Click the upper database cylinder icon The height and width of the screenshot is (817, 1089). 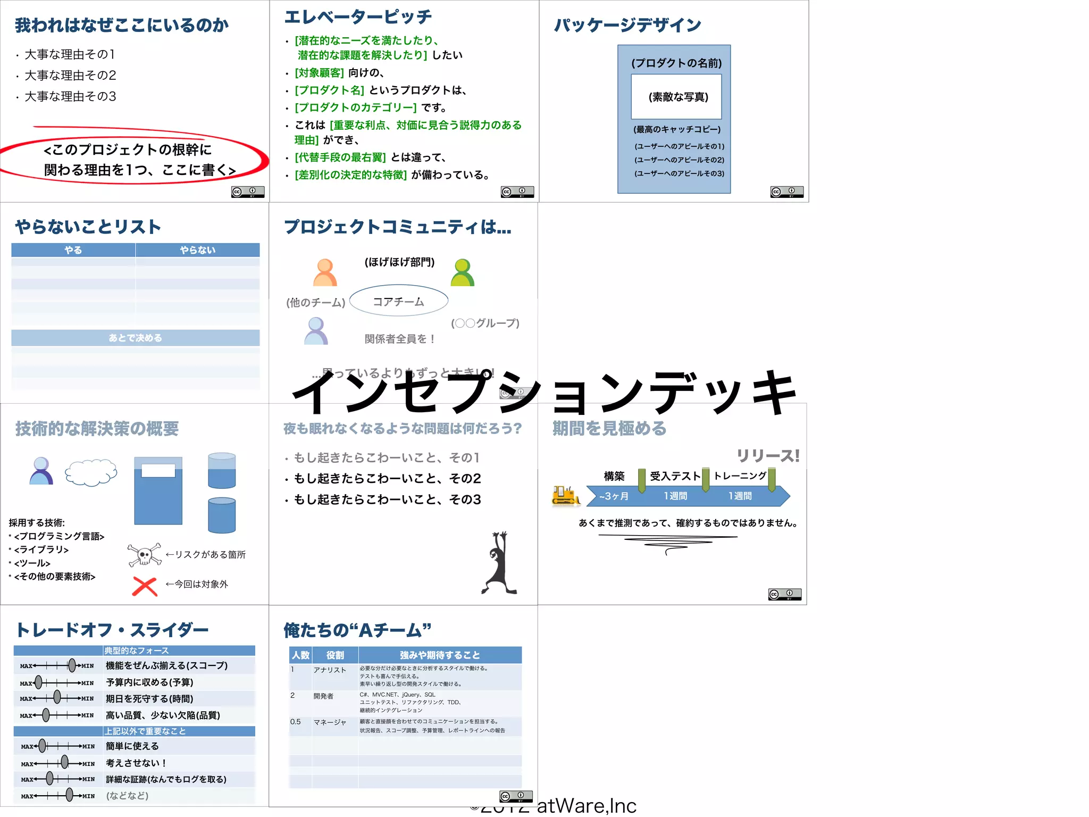tap(222, 471)
